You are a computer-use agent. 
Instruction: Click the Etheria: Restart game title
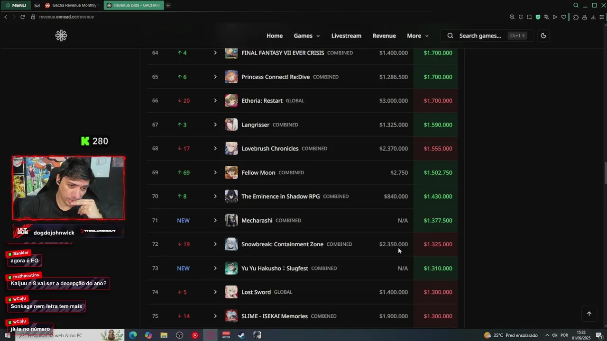point(262,100)
